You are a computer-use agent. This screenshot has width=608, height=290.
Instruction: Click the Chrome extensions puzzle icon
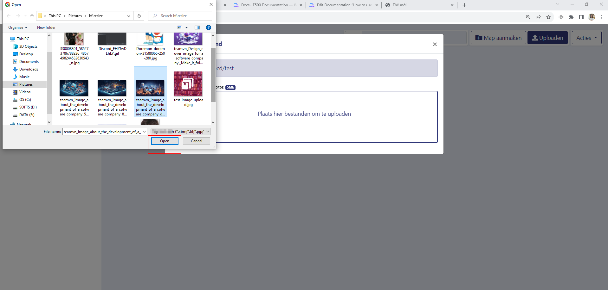point(571,17)
